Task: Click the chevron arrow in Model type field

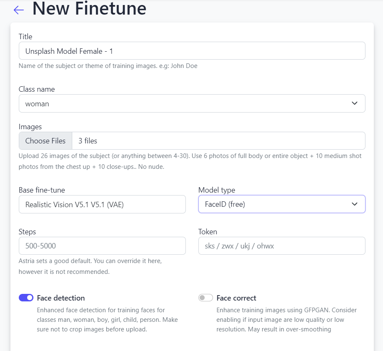Action: 354,204
